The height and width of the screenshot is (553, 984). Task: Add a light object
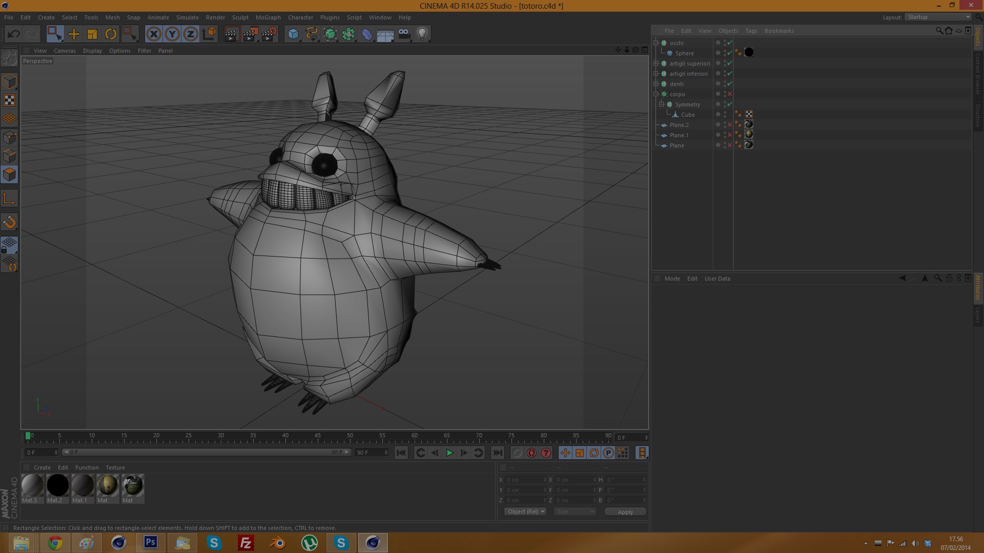click(422, 34)
